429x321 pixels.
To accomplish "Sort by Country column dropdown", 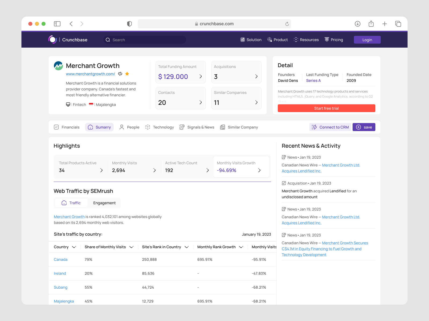I will coord(74,247).
